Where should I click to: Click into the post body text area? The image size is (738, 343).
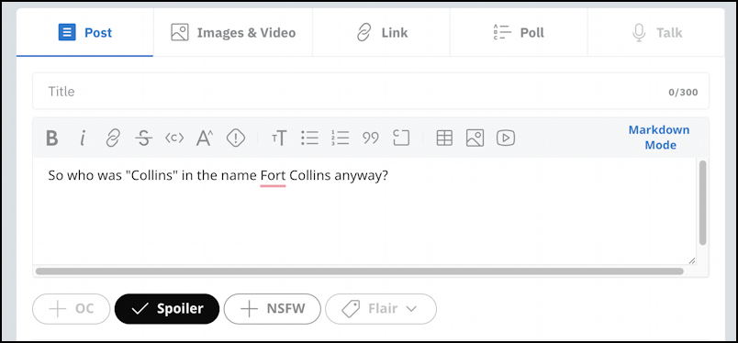tap(363, 211)
